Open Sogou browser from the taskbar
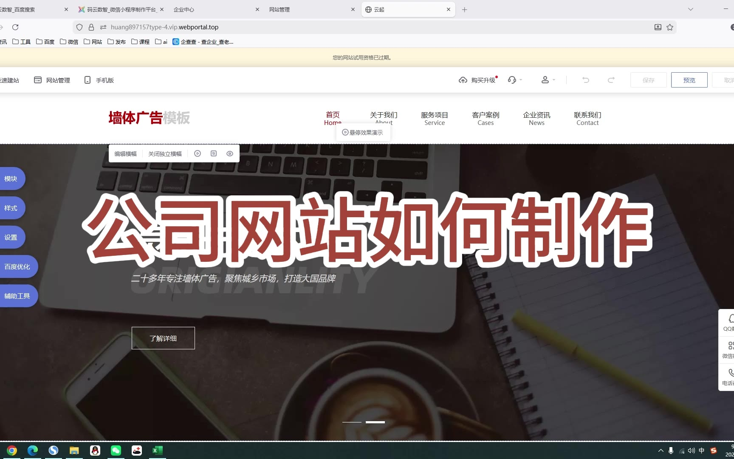 (54, 450)
